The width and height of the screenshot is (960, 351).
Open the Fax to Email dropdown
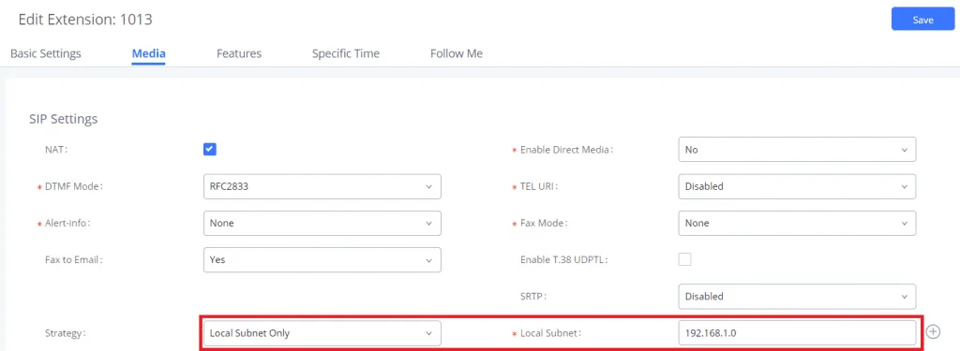(322, 259)
